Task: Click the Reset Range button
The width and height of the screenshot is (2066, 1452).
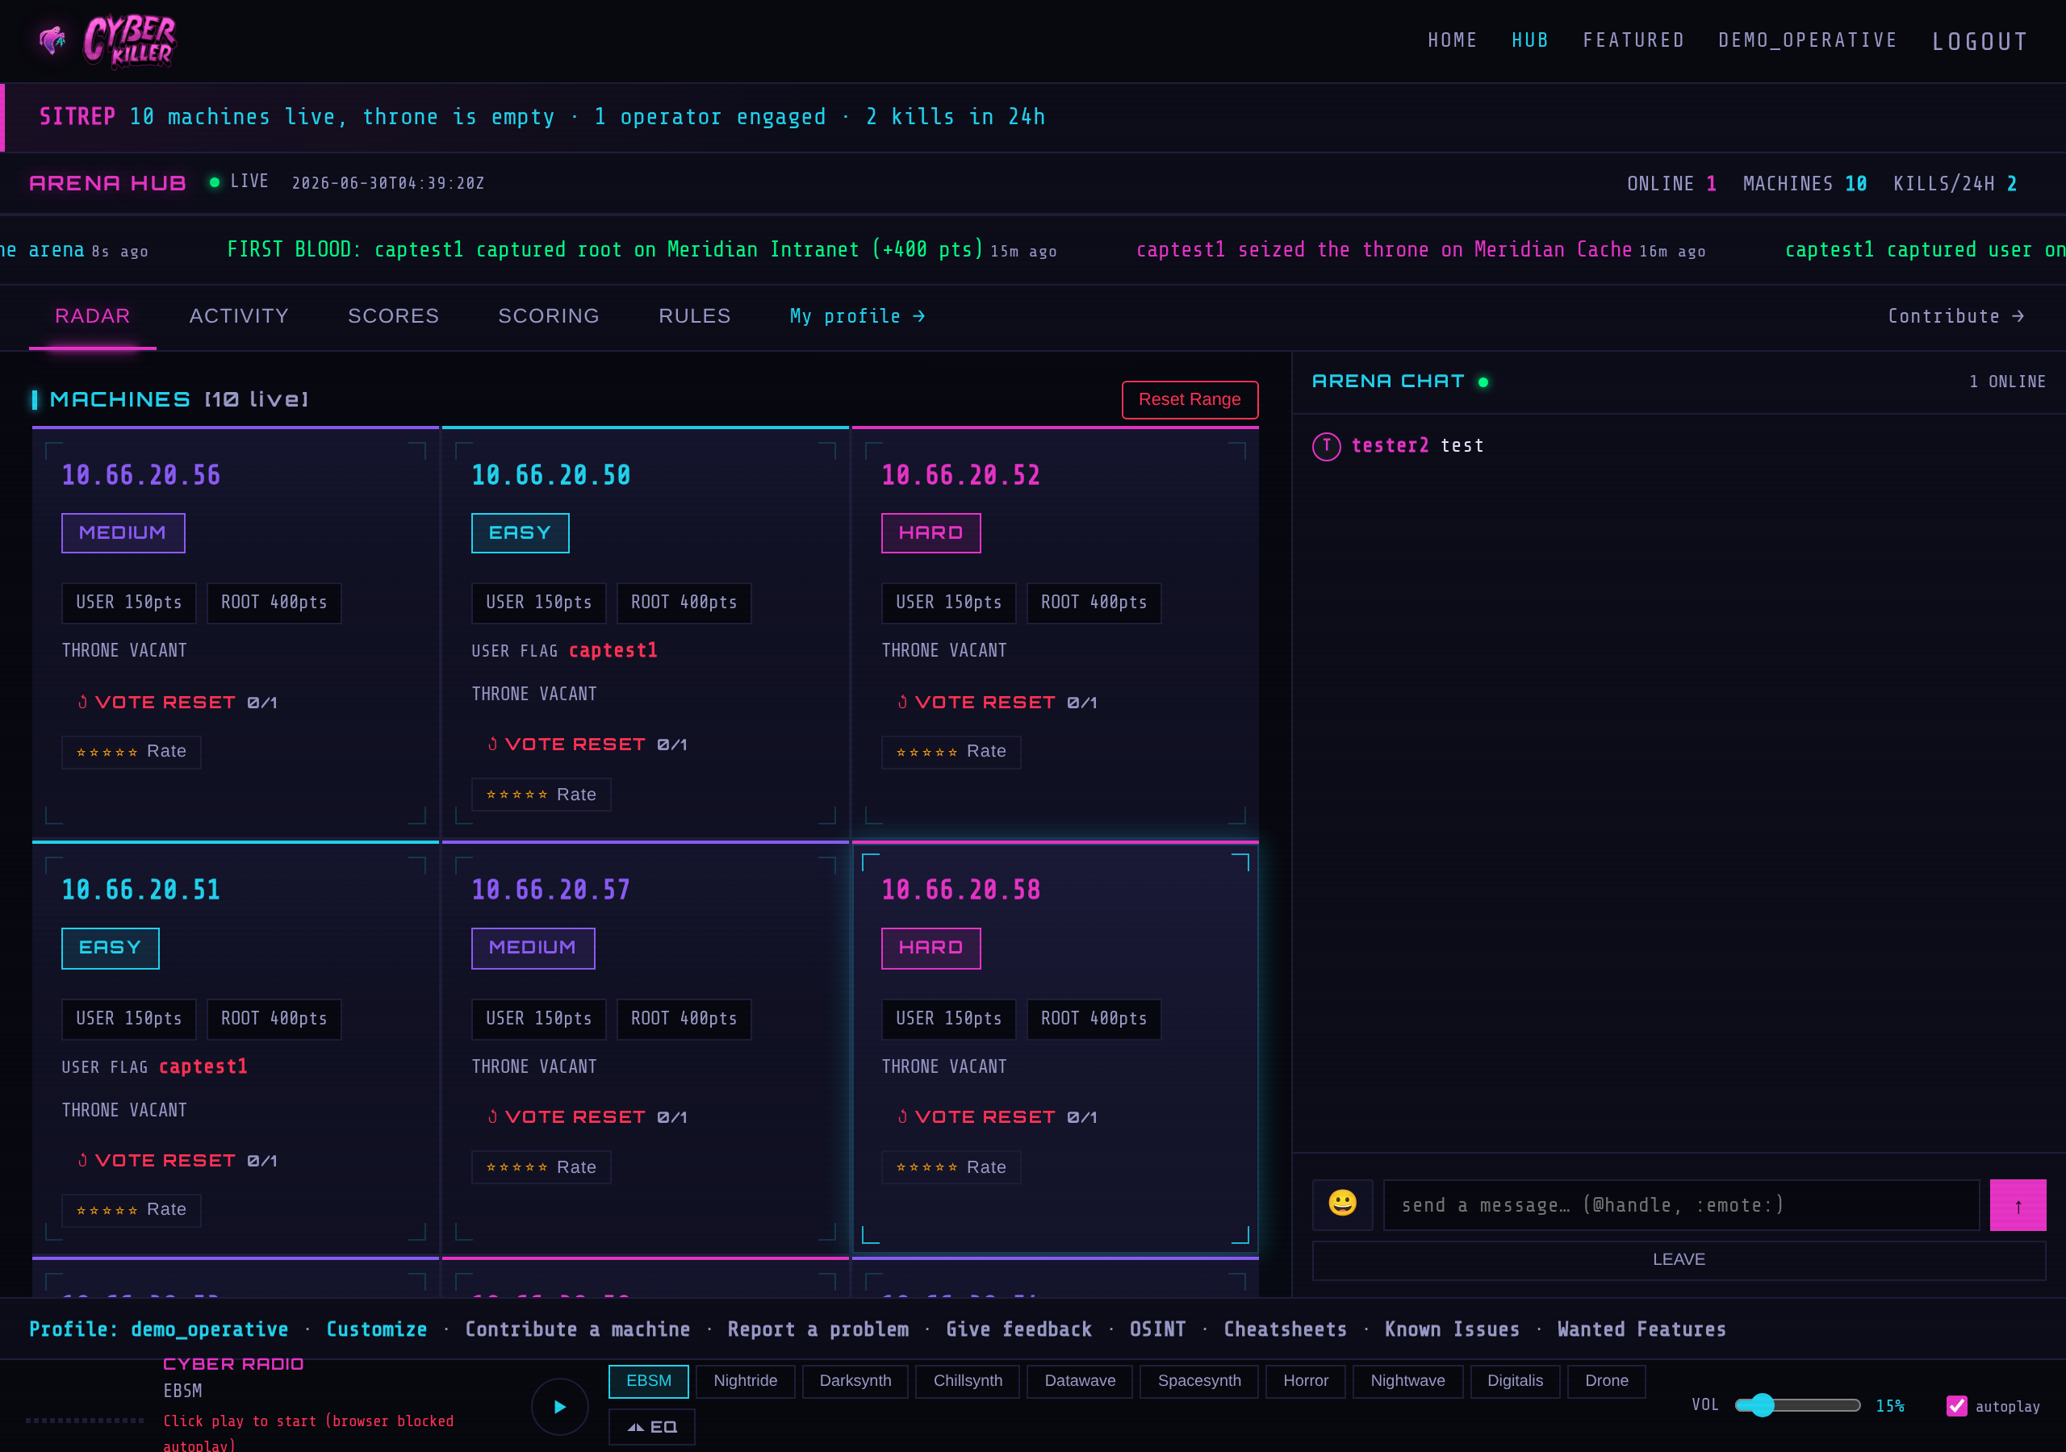Action: click(1190, 399)
